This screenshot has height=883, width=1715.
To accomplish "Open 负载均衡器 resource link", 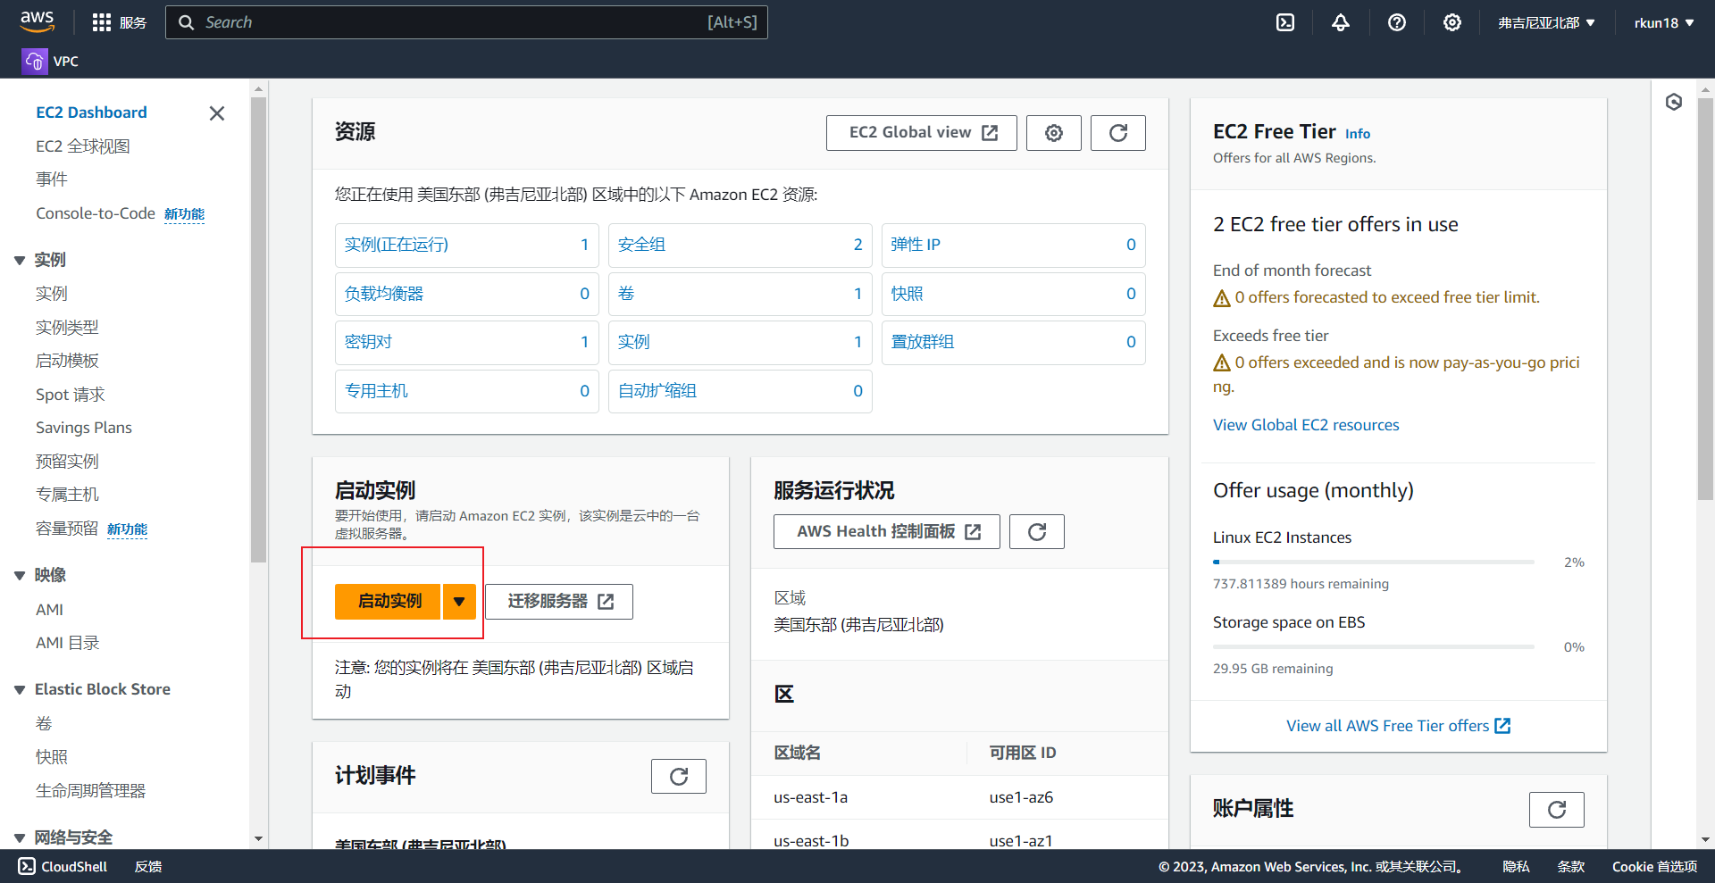I will (384, 294).
